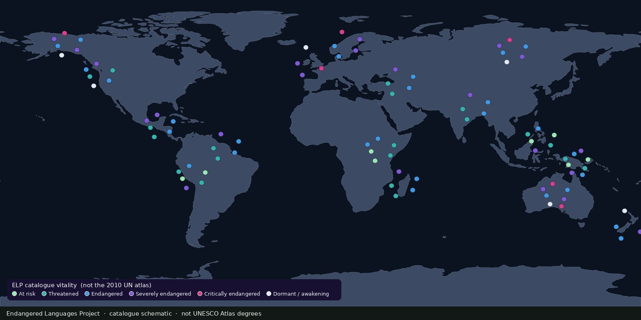Open the white dormant marker off California's coast
The height and width of the screenshot is (320, 641).
click(x=94, y=86)
